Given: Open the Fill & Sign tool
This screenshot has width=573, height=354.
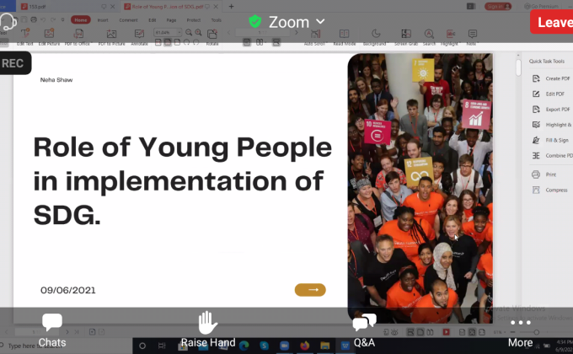Looking at the screenshot, I should [x=556, y=140].
